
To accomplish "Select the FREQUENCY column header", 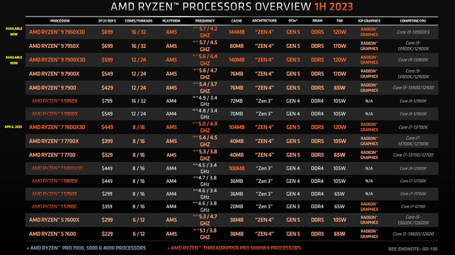I will tap(205, 21).
